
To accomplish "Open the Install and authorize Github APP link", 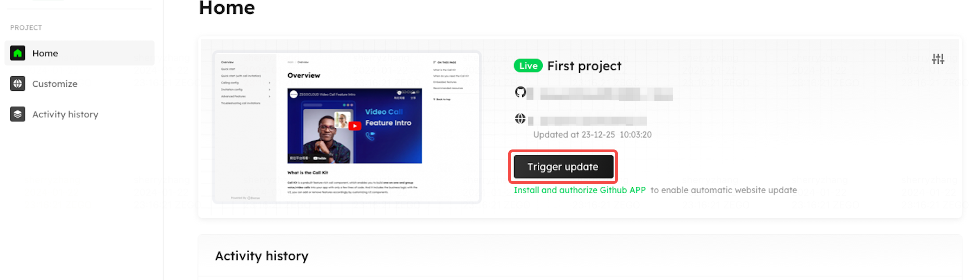I will click(x=580, y=190).
